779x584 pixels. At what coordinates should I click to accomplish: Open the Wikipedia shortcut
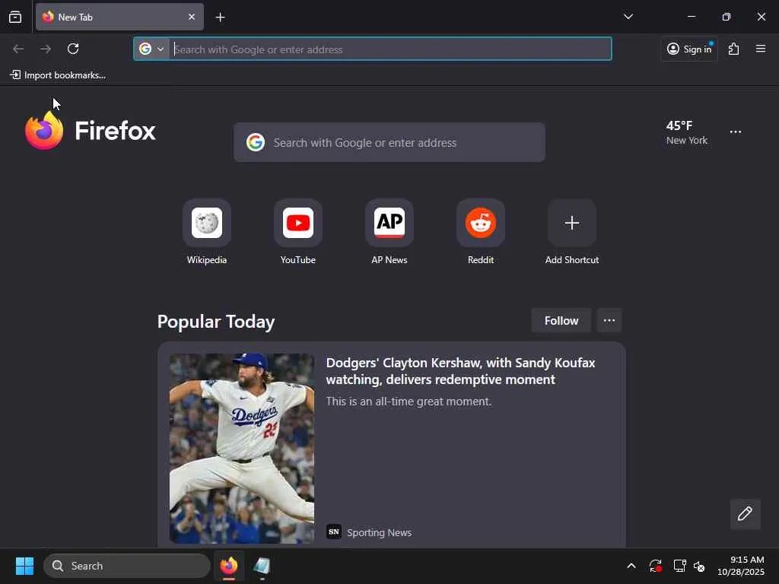point(207,233)
